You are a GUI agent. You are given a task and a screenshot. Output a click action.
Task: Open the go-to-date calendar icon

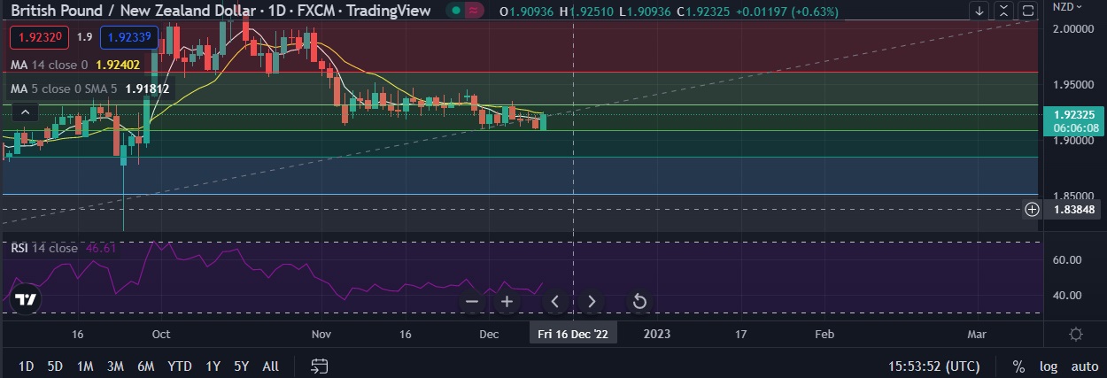coord(320,366)
